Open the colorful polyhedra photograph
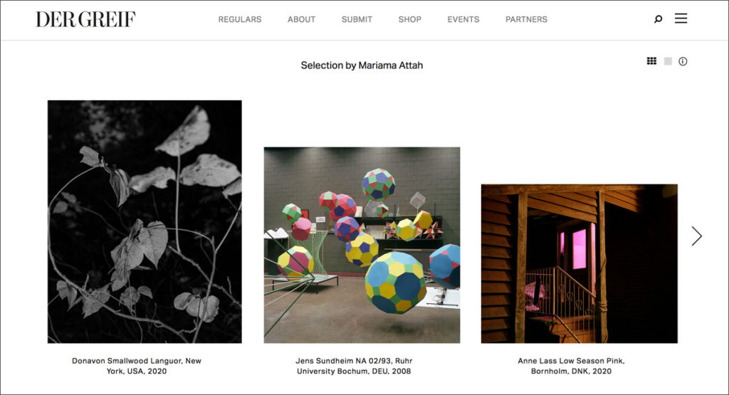This screenshot has width=729, height=395. click(362, 246)
